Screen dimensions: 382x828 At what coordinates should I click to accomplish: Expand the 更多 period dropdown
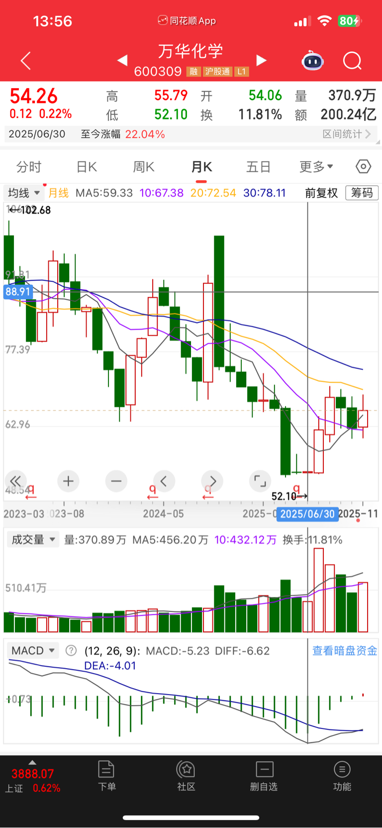316,166
